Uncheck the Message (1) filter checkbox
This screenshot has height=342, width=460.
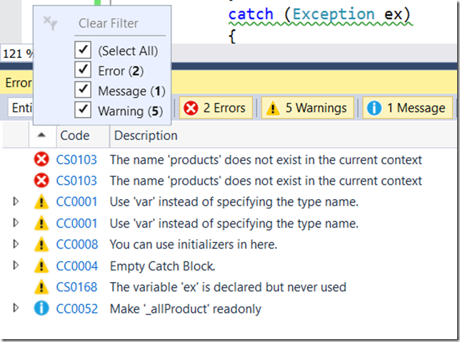83,89
